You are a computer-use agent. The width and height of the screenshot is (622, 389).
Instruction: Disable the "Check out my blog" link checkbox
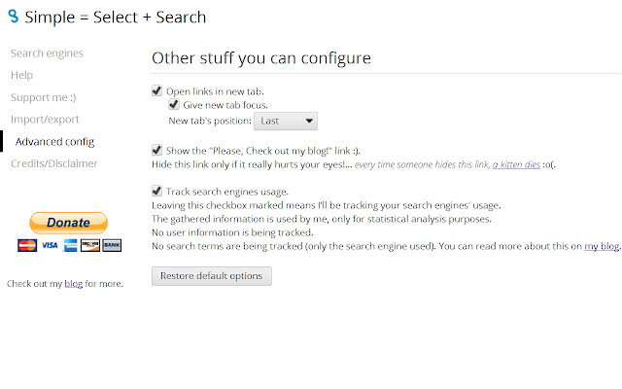(x=157, y=150)
